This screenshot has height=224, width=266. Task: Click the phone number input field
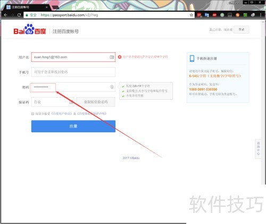(73, 72)
